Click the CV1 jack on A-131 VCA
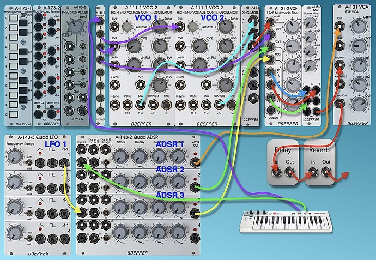This screenshot has width=376, height=260. (339, 26)
